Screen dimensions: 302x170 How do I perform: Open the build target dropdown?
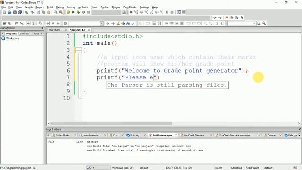106,12
